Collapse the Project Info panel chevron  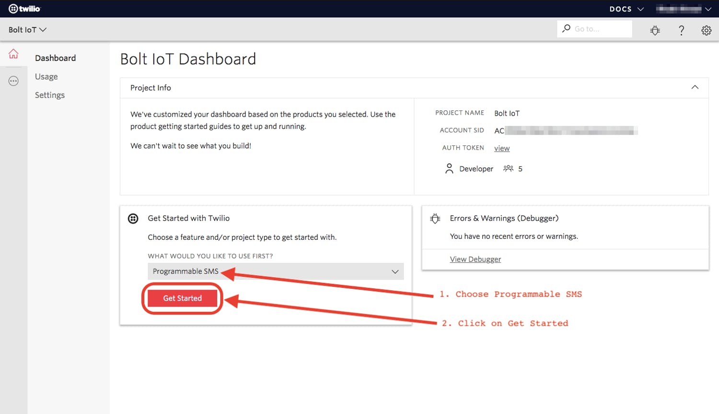(x=695, y=87)
